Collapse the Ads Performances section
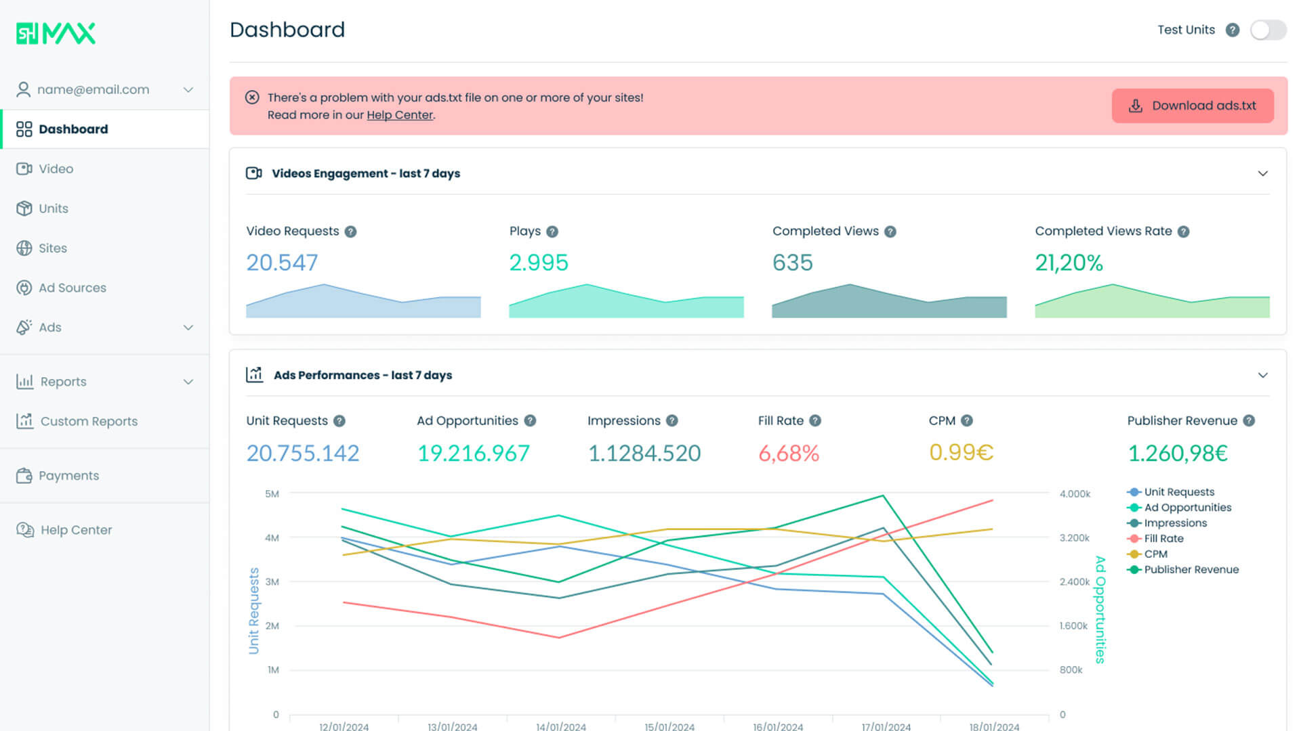Image resolution: width=1301 pixels, height=731 pixels. pos(1262,375)
